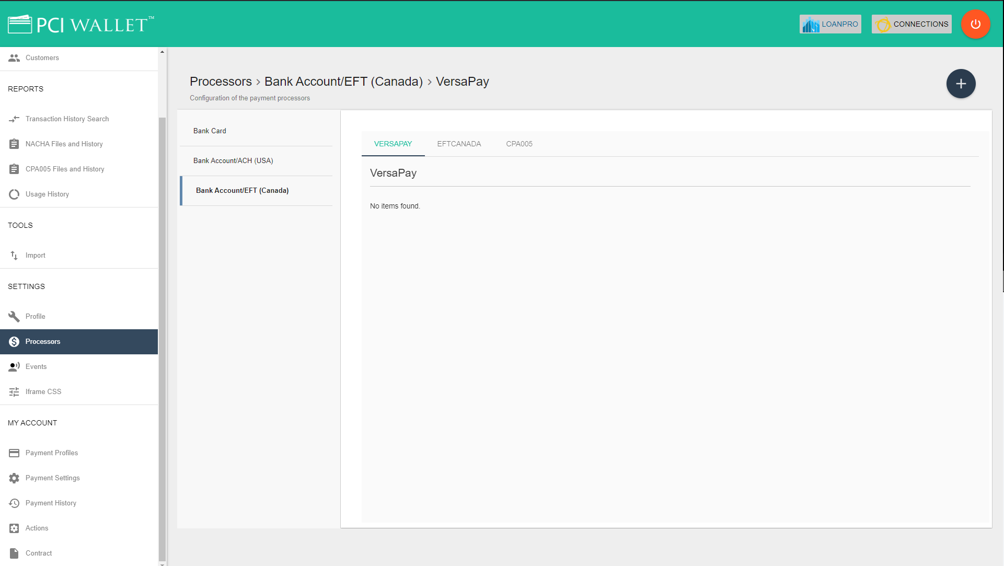Click the Iframe CSS sliders icon
Viewport: 1004px width, 566px height.
click(x=14, y=392)
